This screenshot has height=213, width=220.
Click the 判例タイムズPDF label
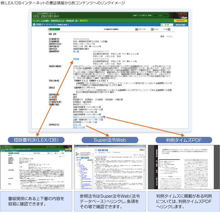[184, 140]
